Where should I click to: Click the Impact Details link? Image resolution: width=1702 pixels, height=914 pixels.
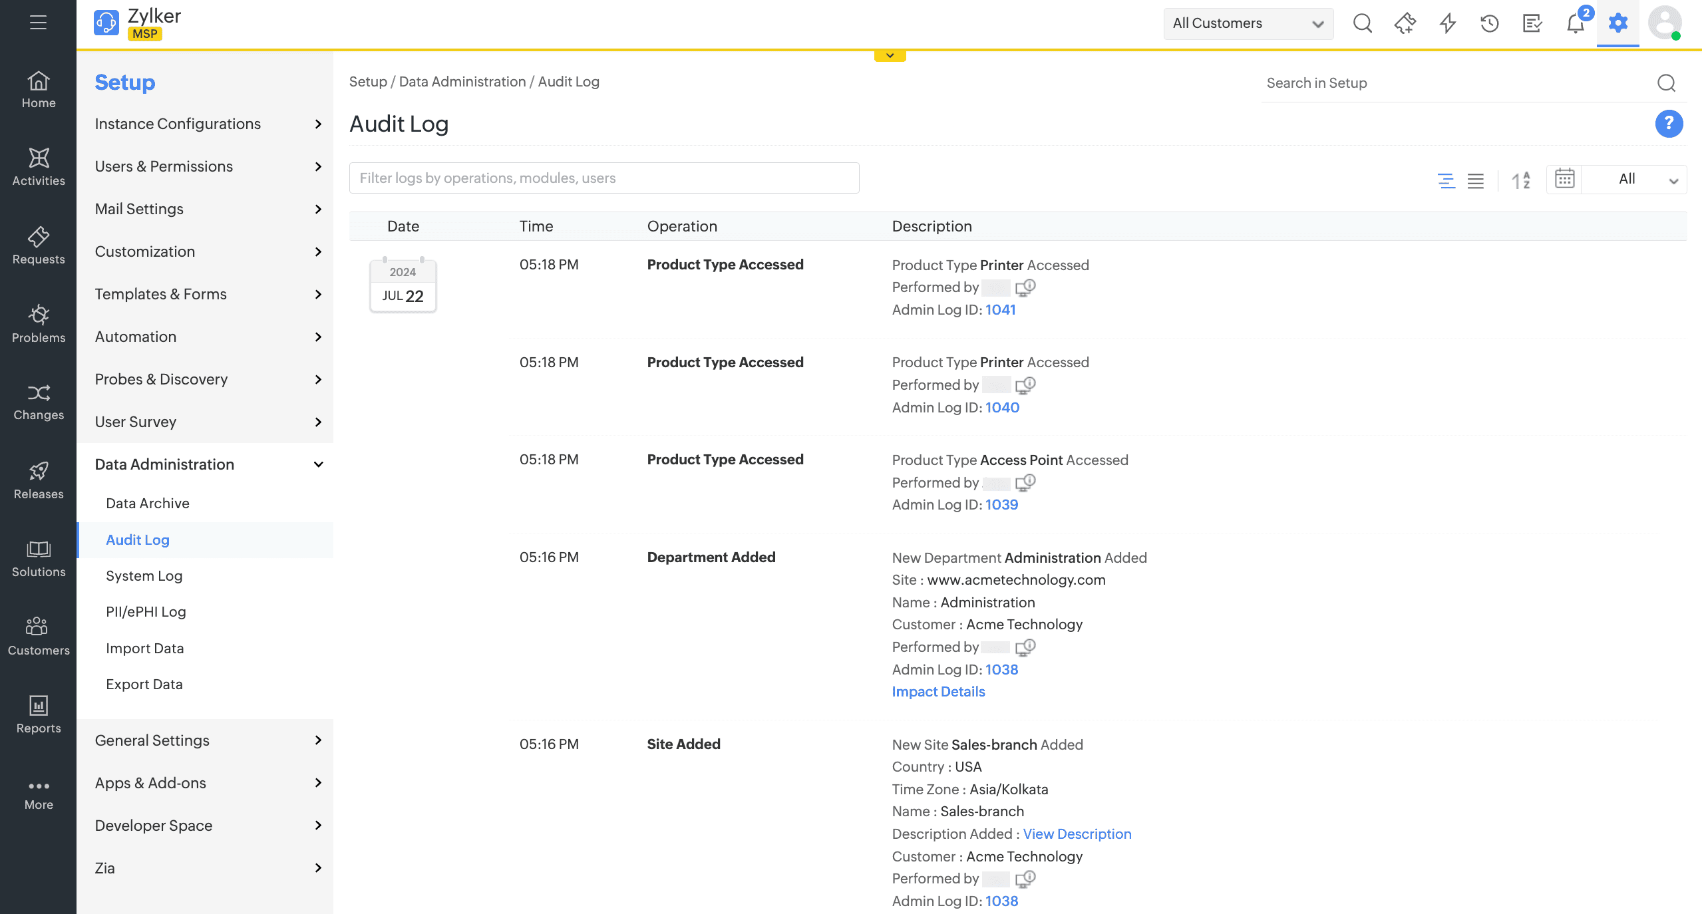(x=938, y=692)
